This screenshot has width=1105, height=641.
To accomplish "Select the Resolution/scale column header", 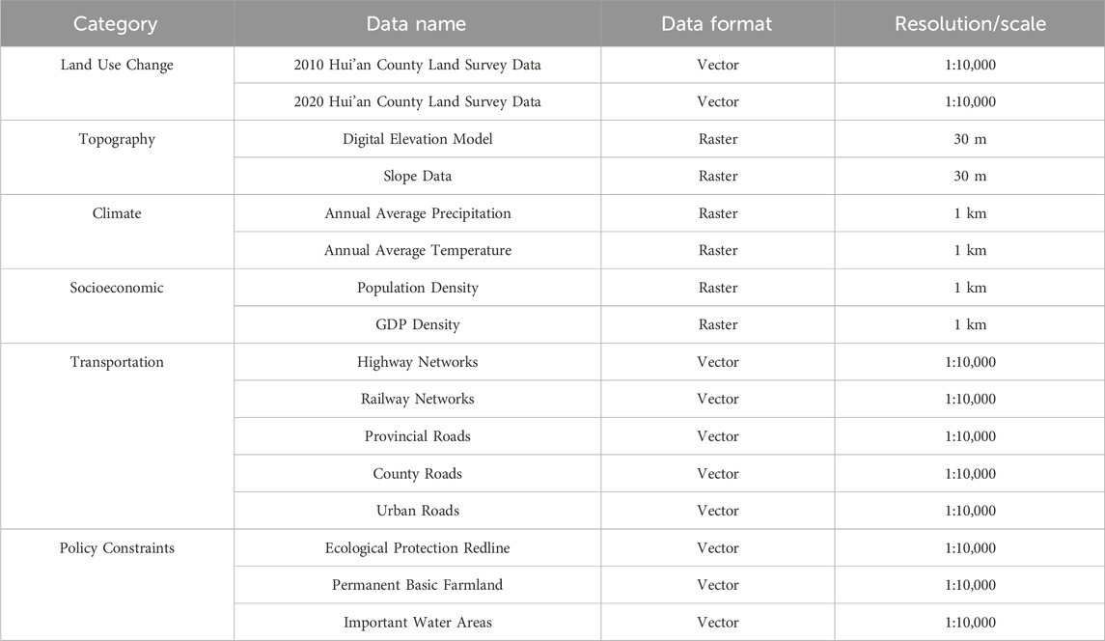I will tap(970, 24).
